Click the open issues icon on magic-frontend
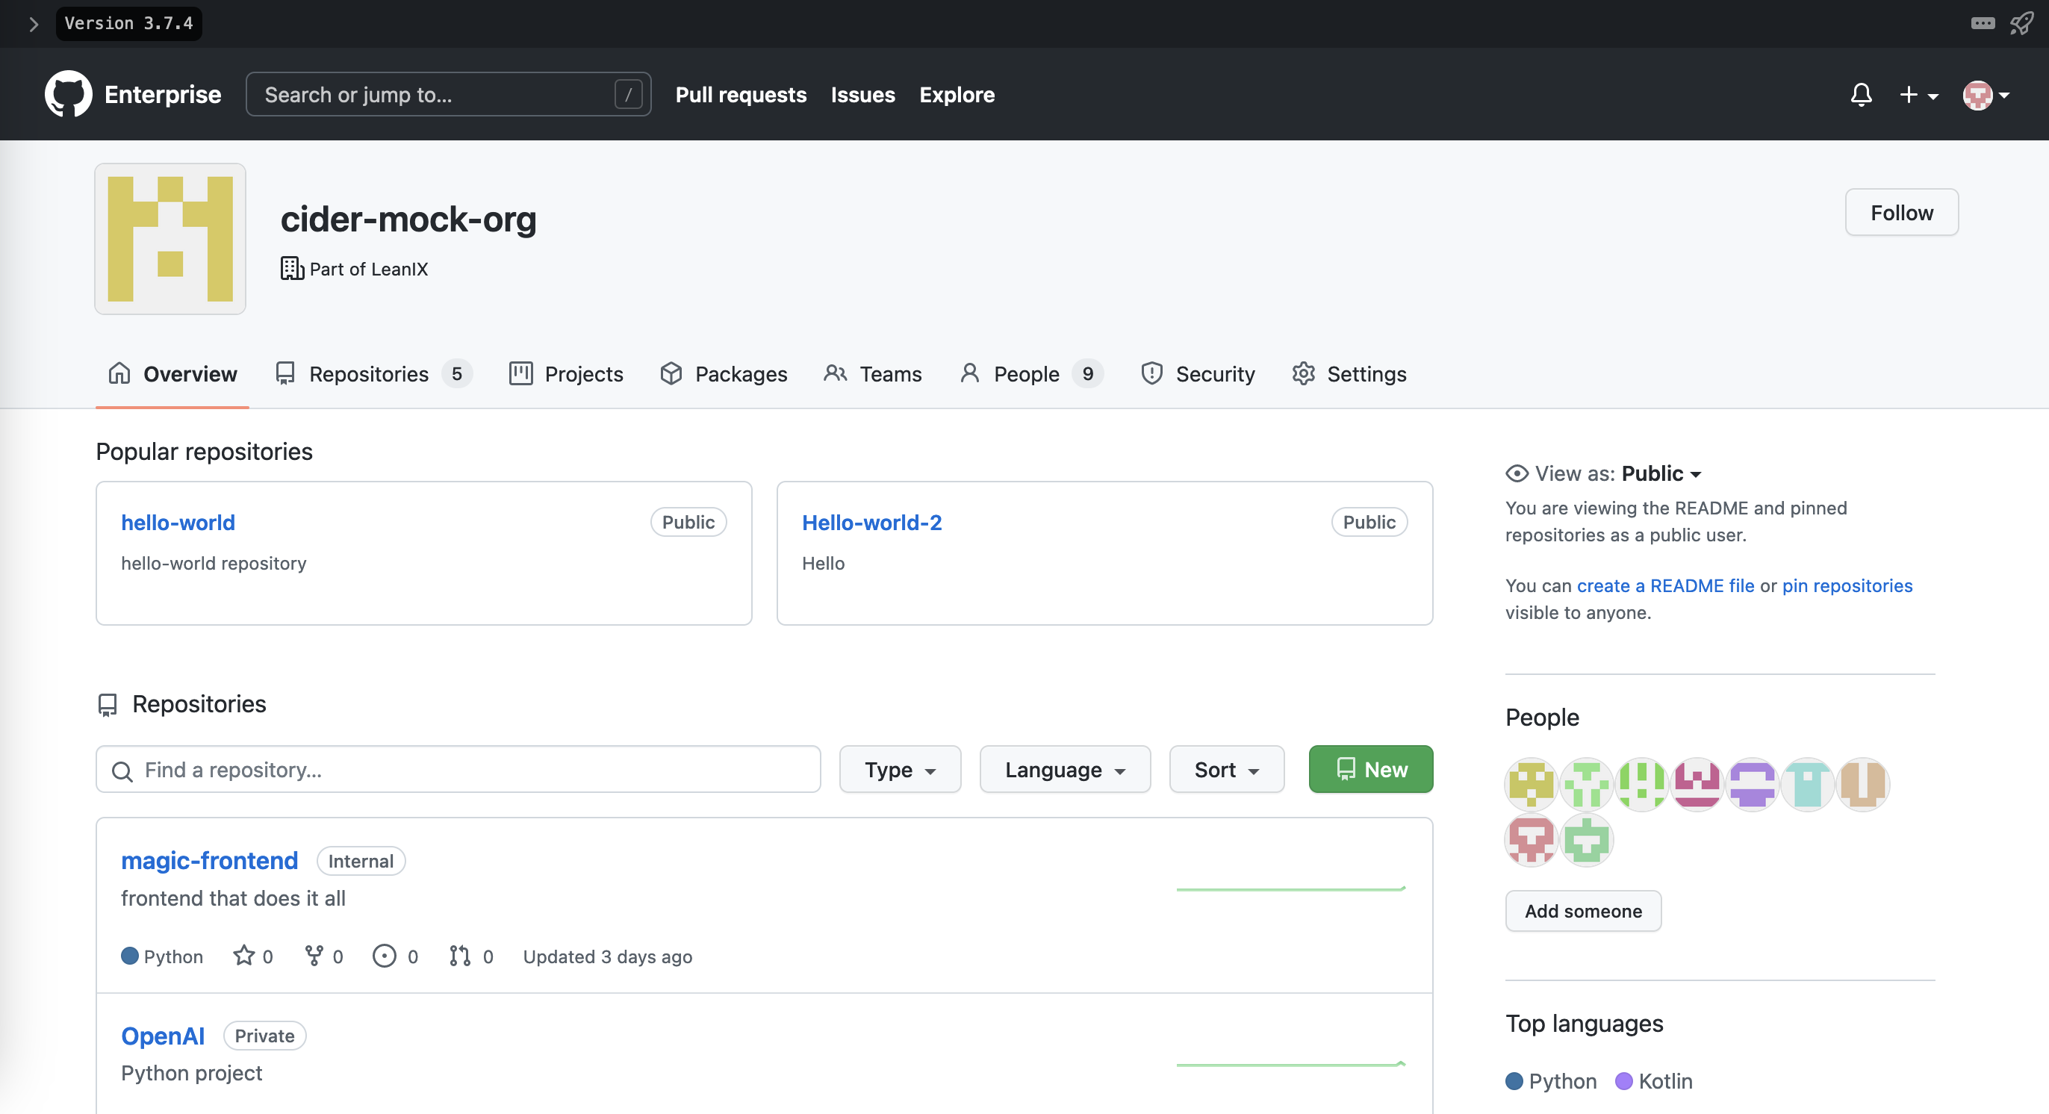2049x1114 pixels. (384, 955)
